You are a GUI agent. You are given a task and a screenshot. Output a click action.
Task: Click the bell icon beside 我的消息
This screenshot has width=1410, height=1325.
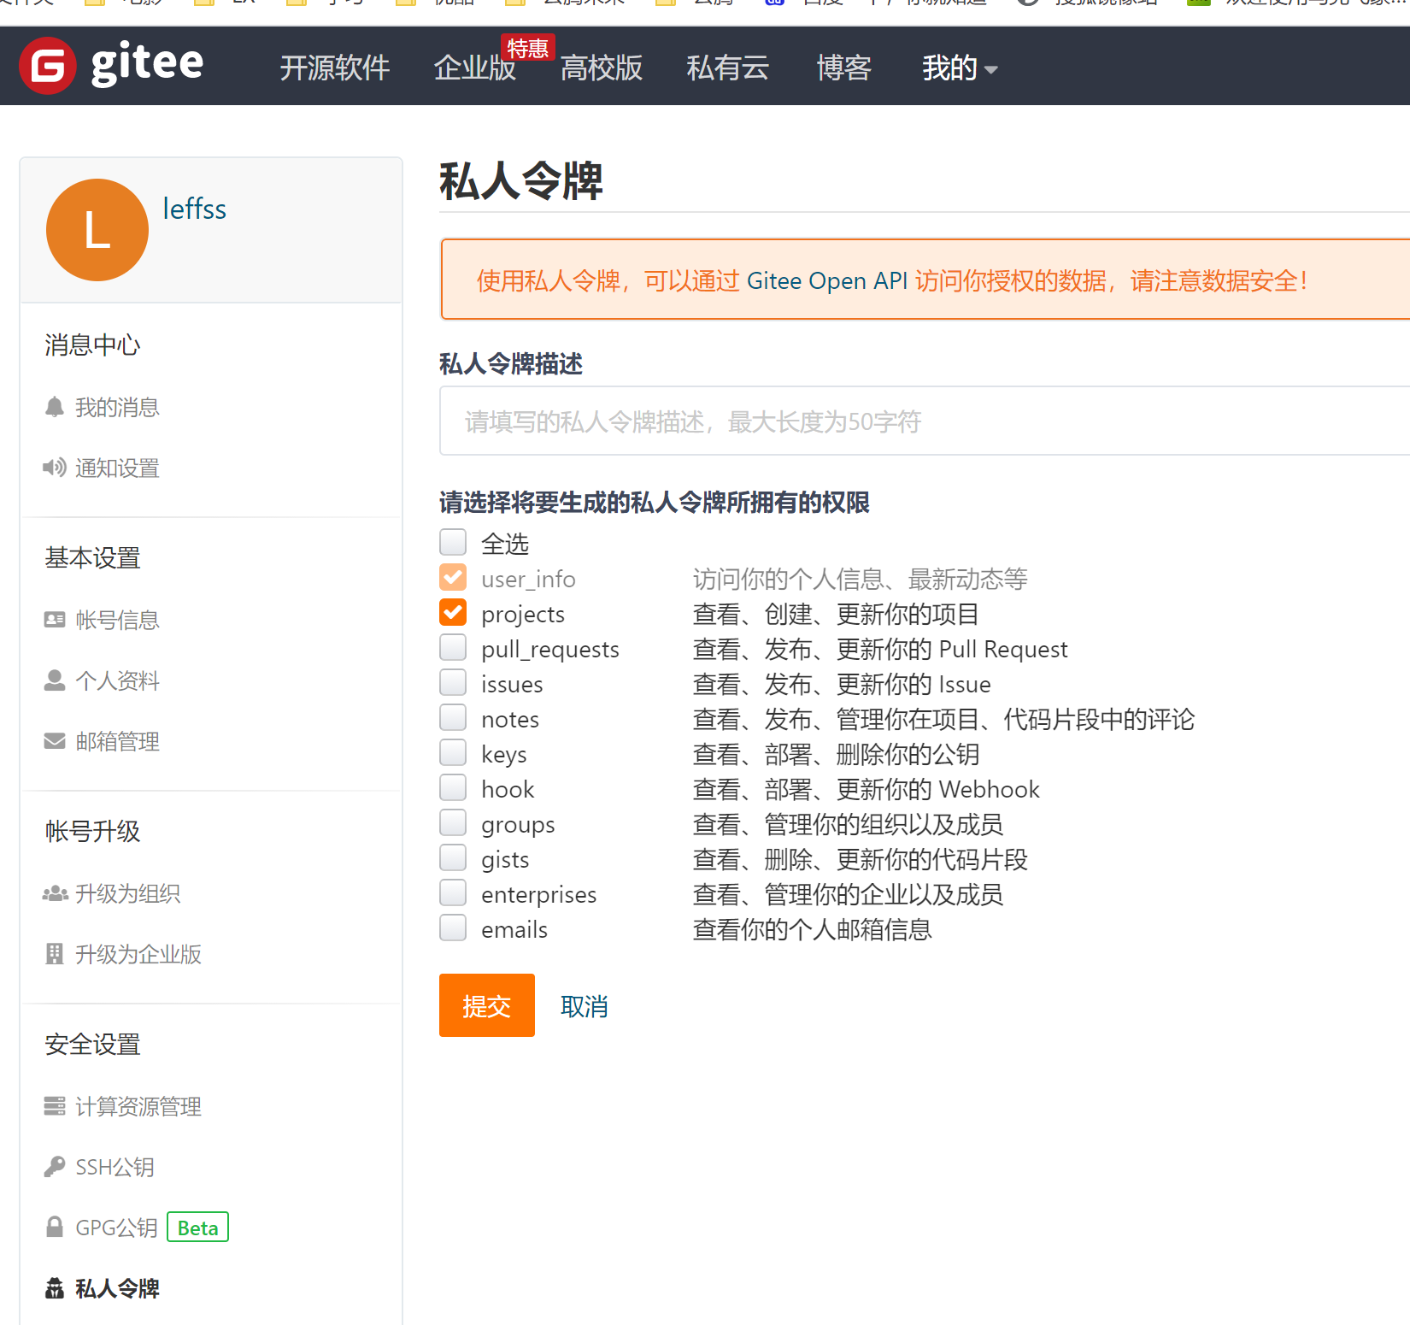pyautogui.click(x=55, y=407)
